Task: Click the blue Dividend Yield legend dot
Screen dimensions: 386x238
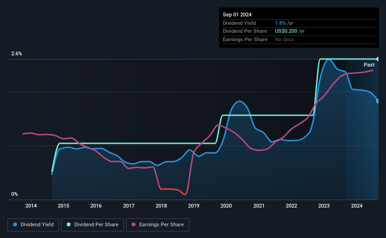Action: click(15, 224)
